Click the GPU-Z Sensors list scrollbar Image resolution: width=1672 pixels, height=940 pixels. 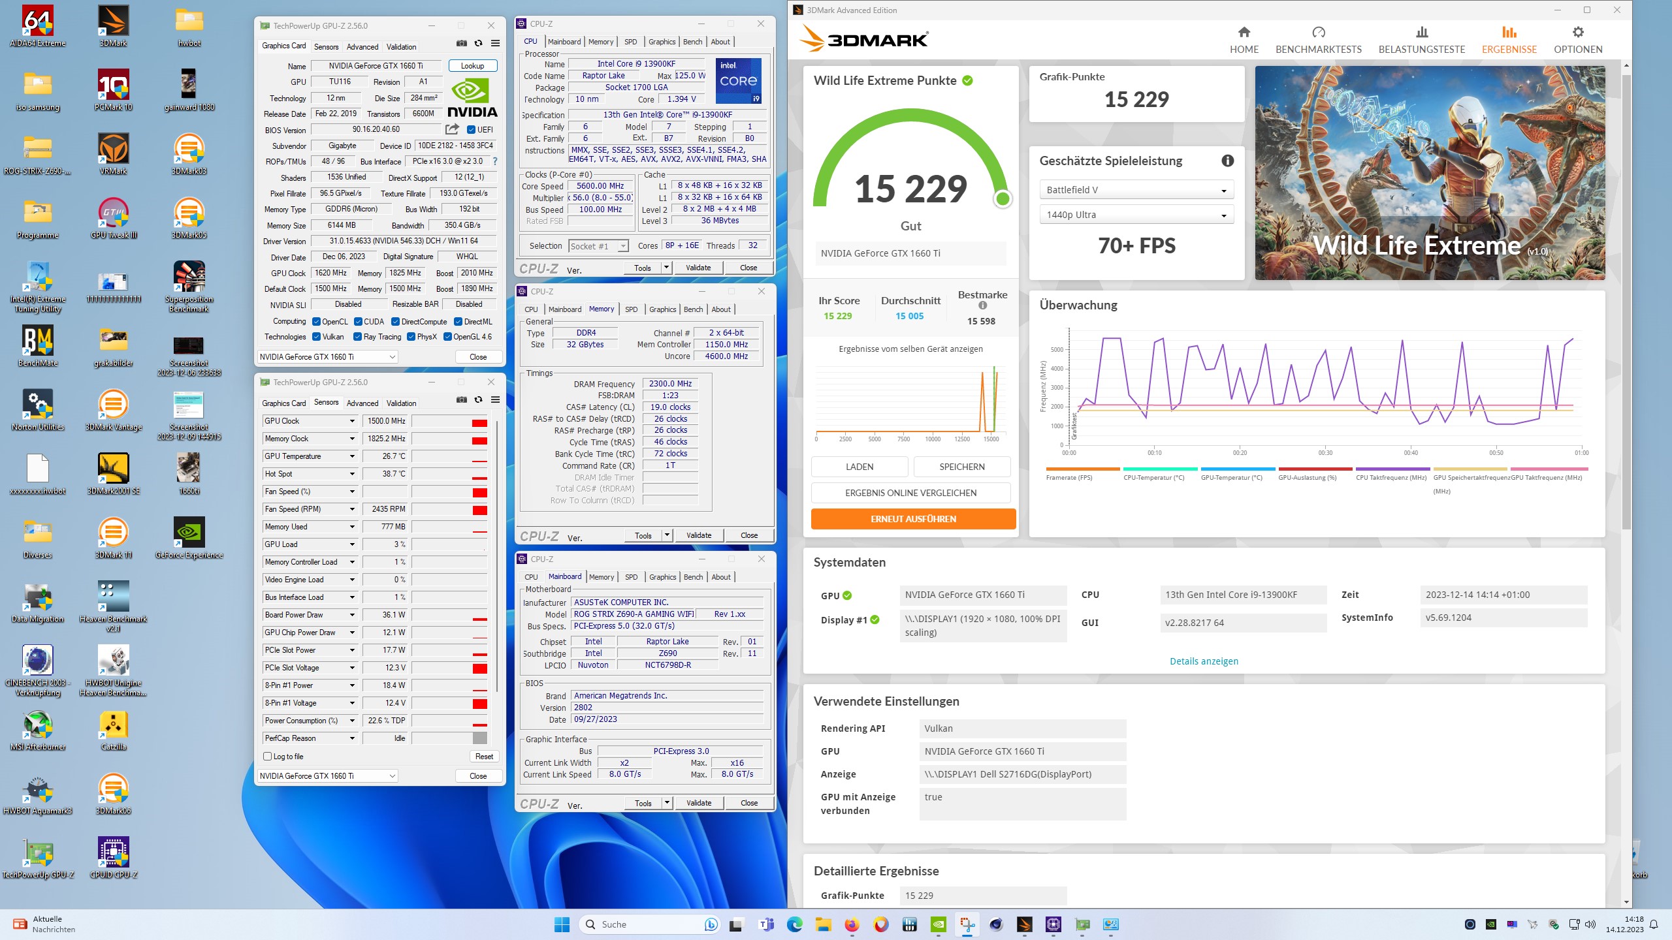click(x=498, y=555)
